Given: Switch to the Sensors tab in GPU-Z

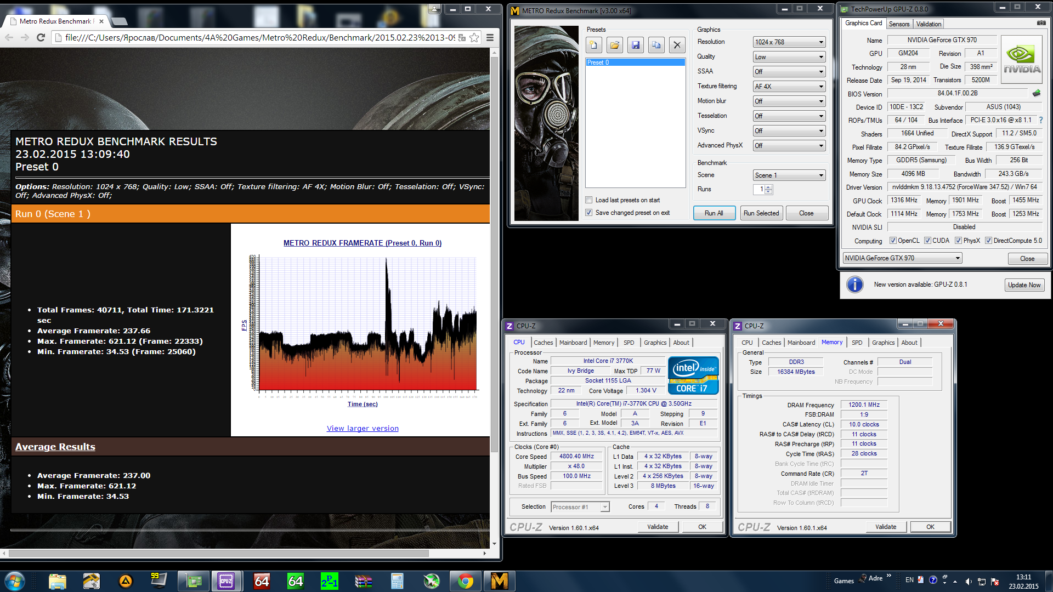Looking at the screenshot, I should (899, 24).
